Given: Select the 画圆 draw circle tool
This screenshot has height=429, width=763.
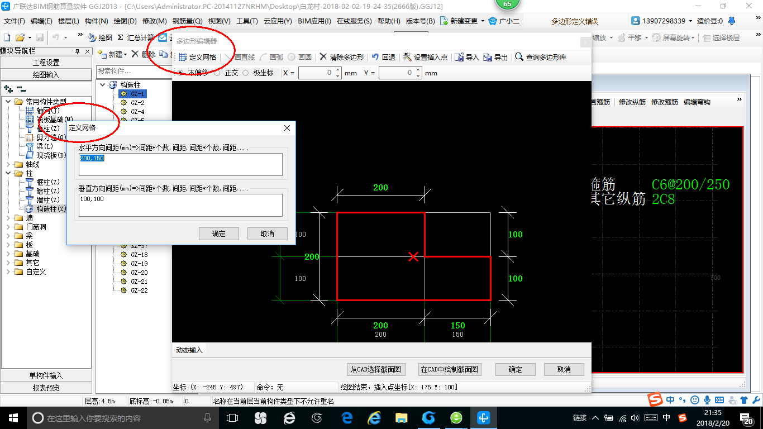Looking at the screenshot, I should (300, 57).
